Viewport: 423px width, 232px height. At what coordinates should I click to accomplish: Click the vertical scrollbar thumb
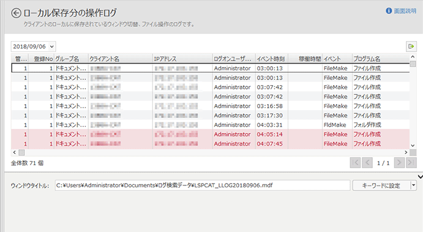[x=413, y=64]
